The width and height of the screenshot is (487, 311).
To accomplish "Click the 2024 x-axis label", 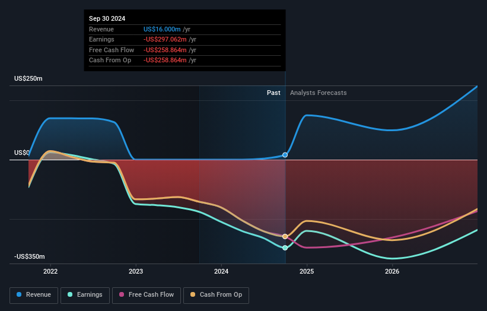I will [221, 271].
